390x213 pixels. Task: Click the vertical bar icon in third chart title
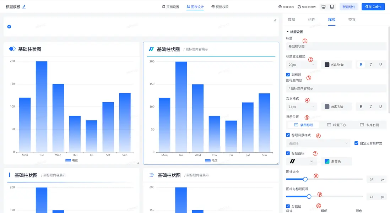point(10,175)
